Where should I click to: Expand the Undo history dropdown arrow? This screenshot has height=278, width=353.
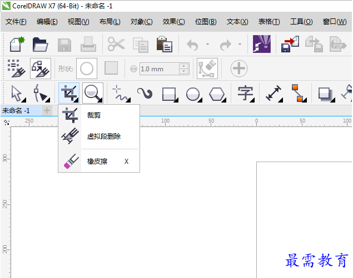207,44
